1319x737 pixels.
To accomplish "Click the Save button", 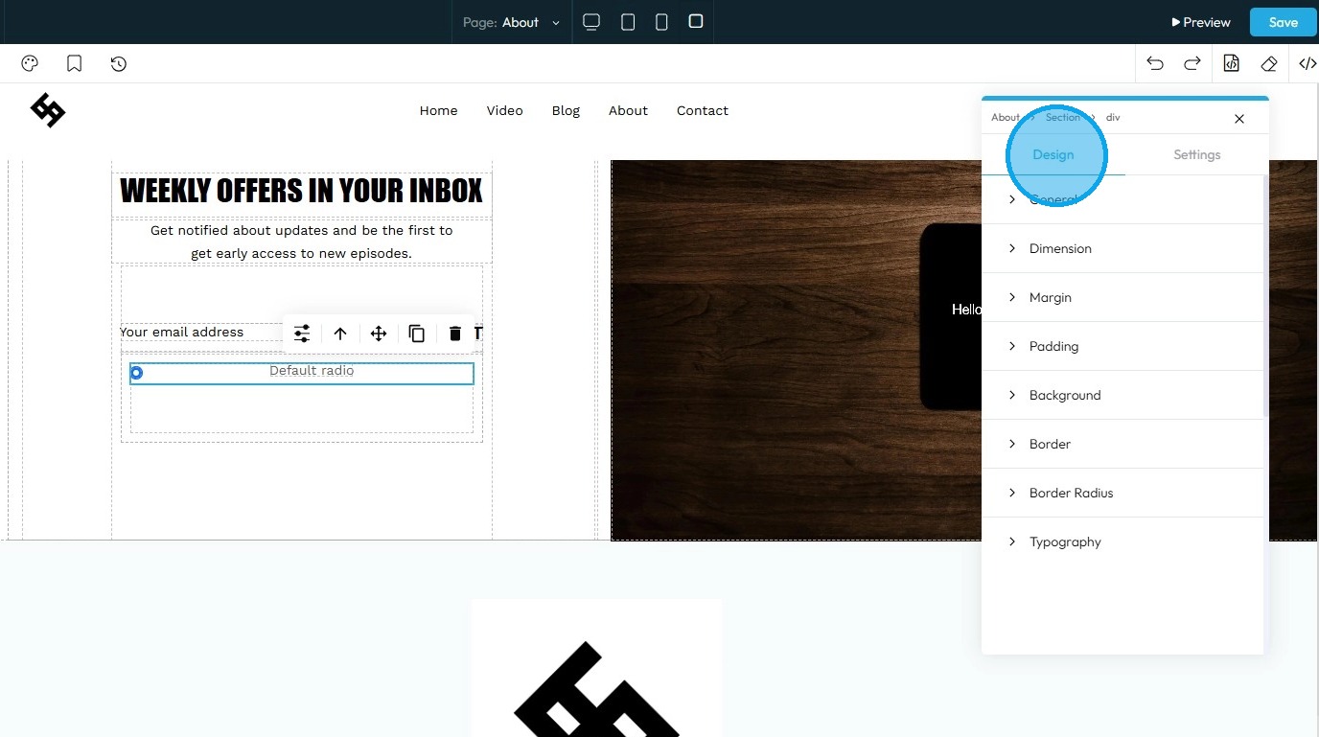I will [x=1283, y=22].
